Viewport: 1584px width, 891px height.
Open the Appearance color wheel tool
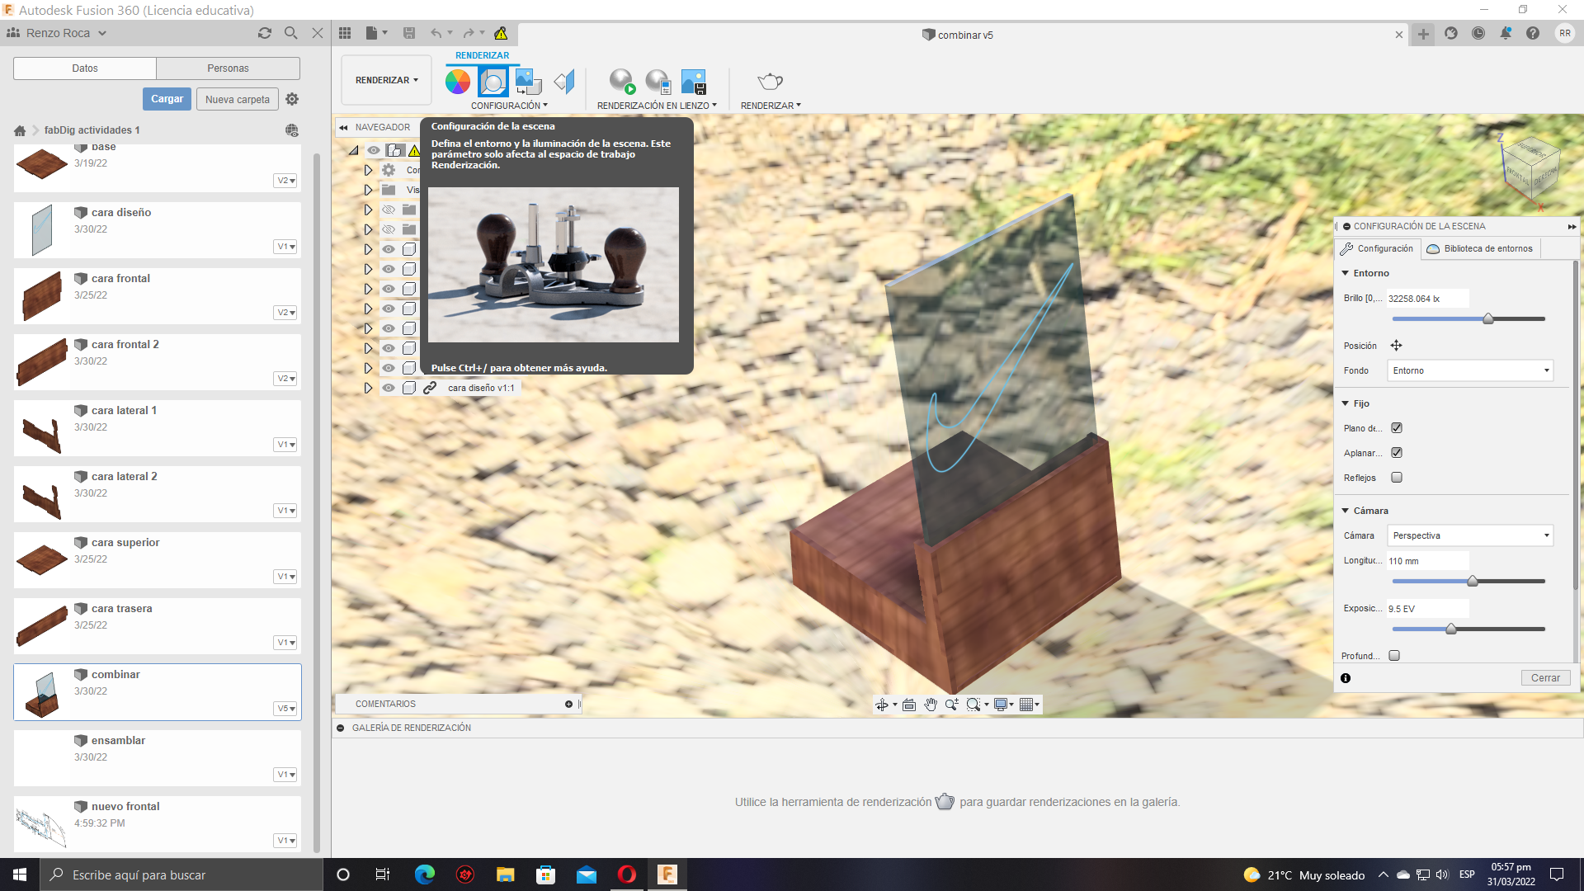click(x=457, y=82)
